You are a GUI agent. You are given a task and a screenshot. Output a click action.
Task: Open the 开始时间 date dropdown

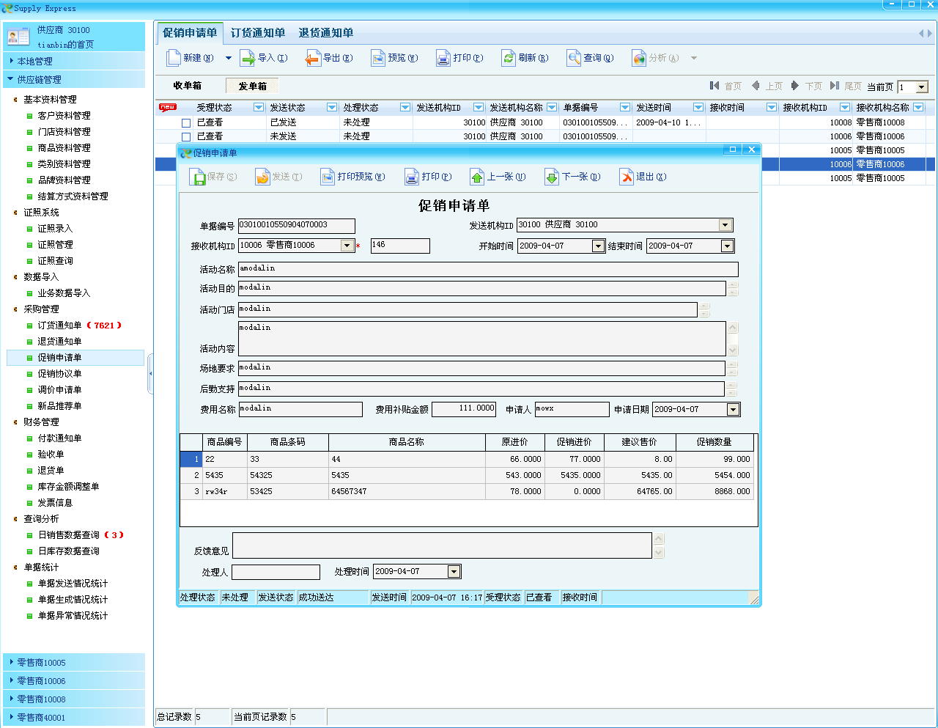(598, 246)
